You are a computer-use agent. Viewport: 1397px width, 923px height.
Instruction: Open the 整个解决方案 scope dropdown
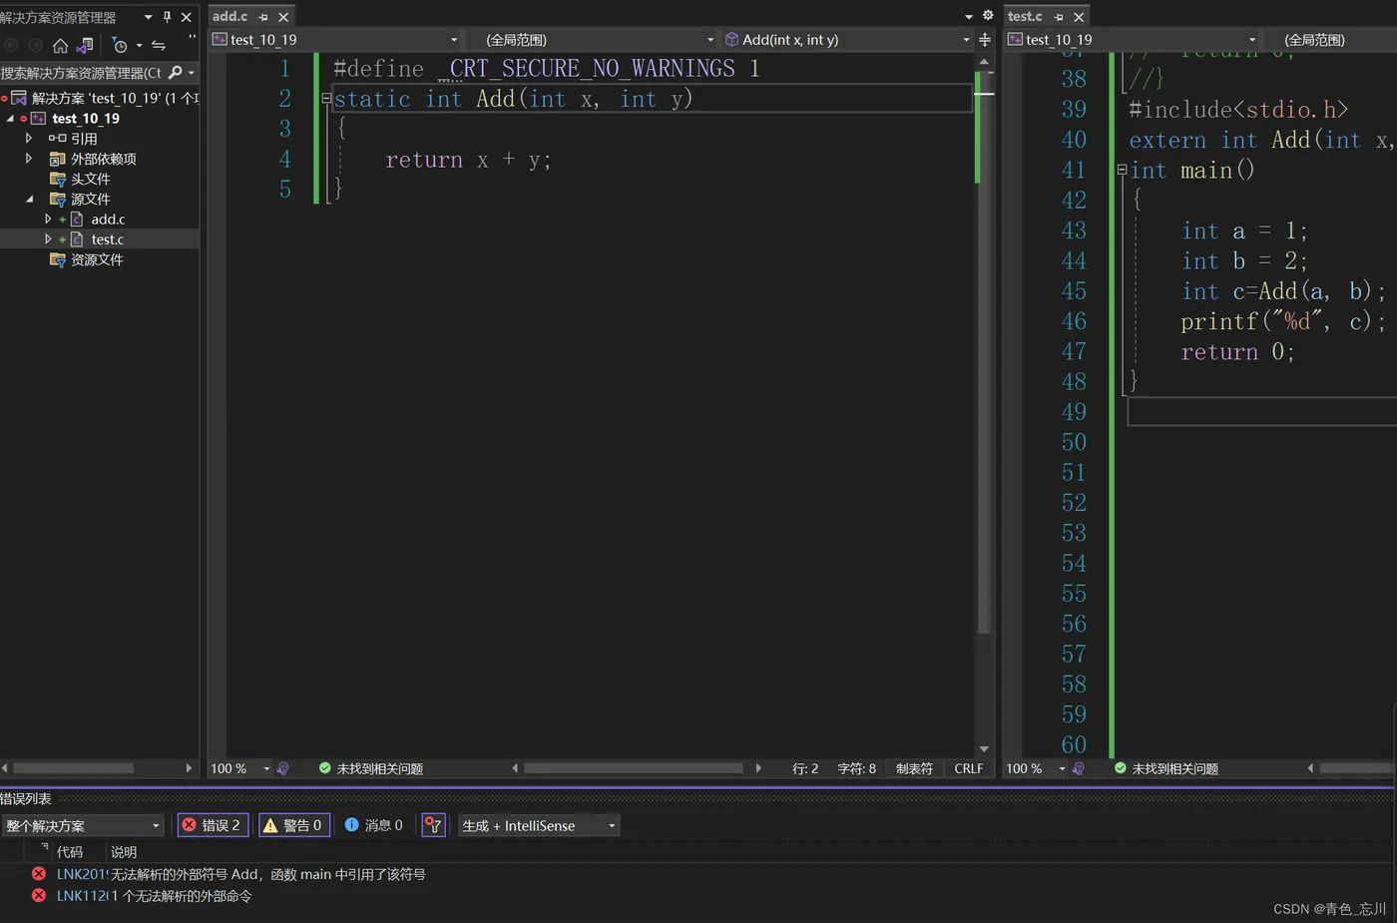click(83, 825)
